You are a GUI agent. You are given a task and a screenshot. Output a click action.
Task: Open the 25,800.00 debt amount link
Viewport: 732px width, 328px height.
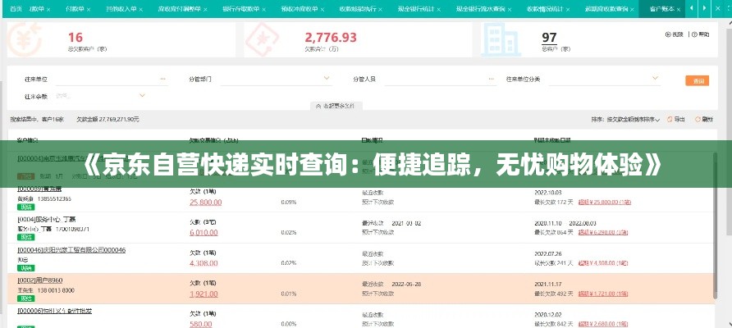[205, 202]
